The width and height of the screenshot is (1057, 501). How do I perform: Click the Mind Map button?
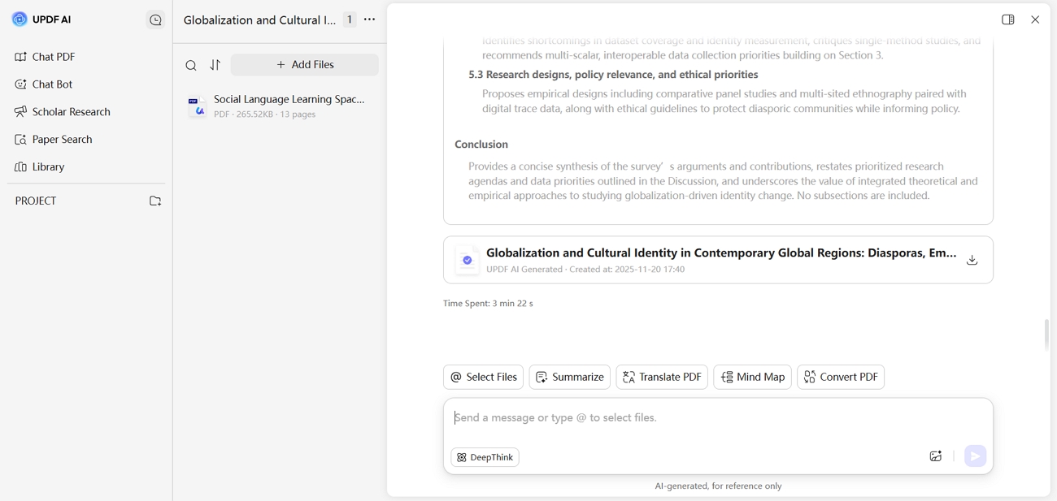click(752, 377)
